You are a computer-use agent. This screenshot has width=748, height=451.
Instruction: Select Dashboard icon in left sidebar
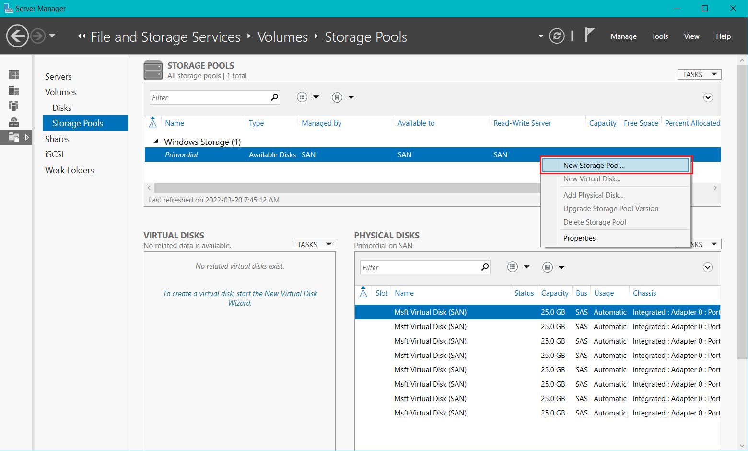click(14, 75)
